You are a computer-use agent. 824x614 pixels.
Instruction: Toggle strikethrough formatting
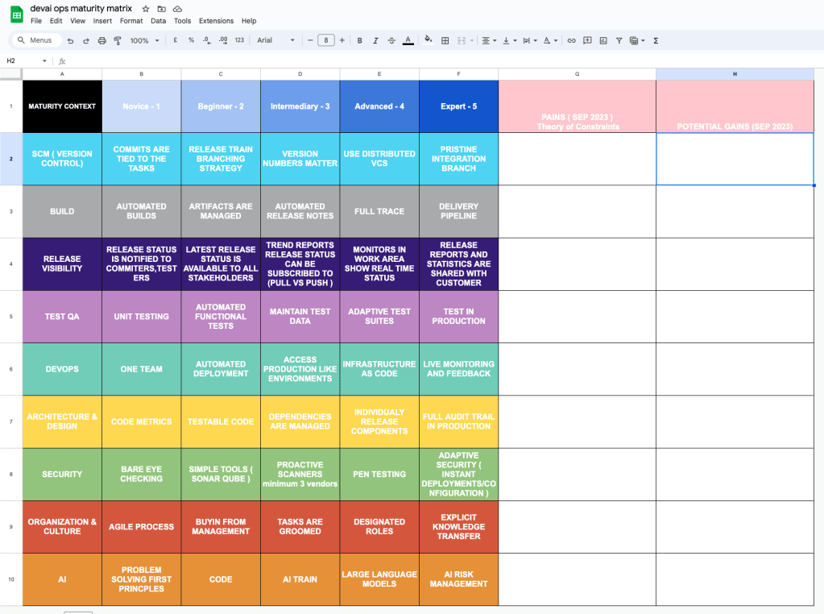(x=391, y=40)
